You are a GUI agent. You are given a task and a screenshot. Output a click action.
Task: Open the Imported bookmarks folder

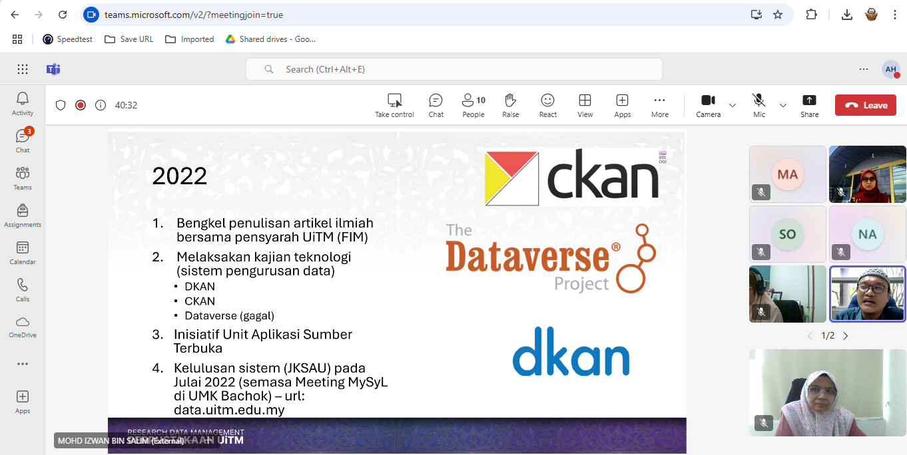[190, 39]
